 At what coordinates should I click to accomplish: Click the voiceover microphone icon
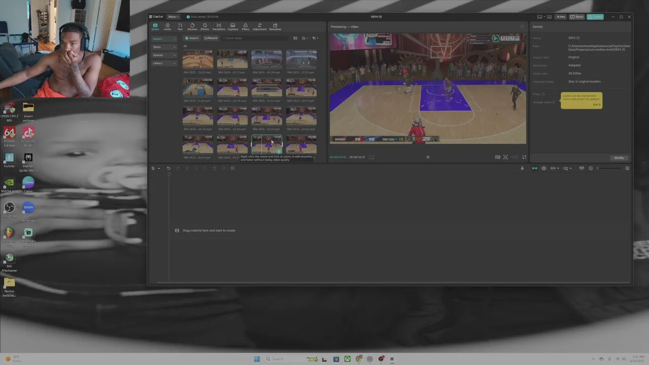coord(522,168)
